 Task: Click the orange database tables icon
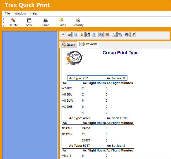(107, 35)
